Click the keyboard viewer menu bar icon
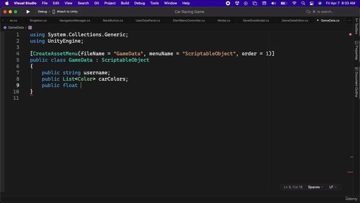This screenshot has width=360, height=203. [x=264, y=3]
